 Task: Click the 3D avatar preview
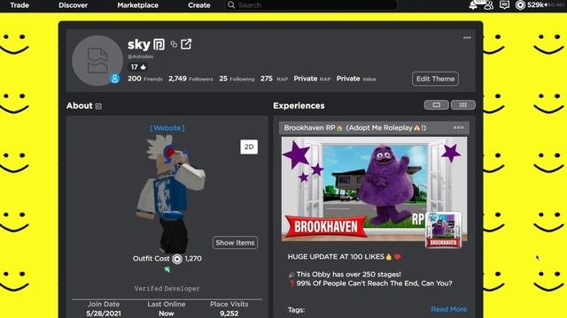[170, 194]
